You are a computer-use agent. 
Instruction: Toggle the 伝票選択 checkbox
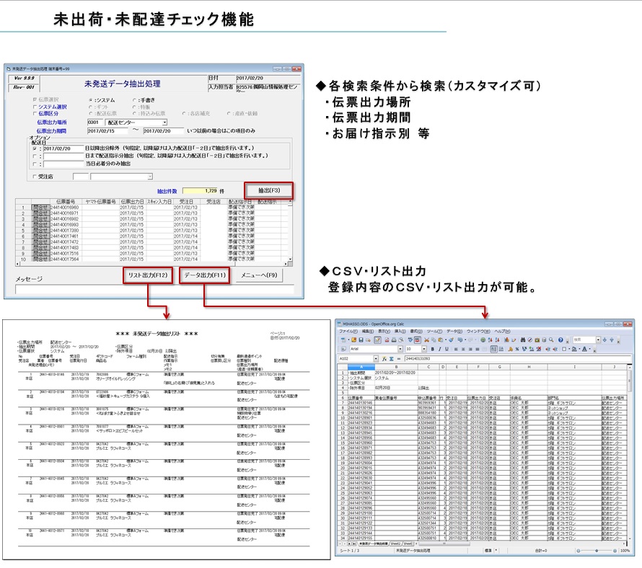coord(35,99)
